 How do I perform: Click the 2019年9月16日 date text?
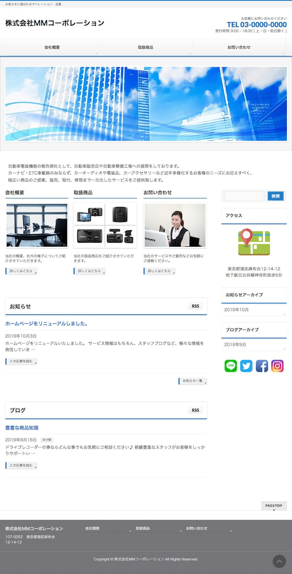click(x=21, y=440)
